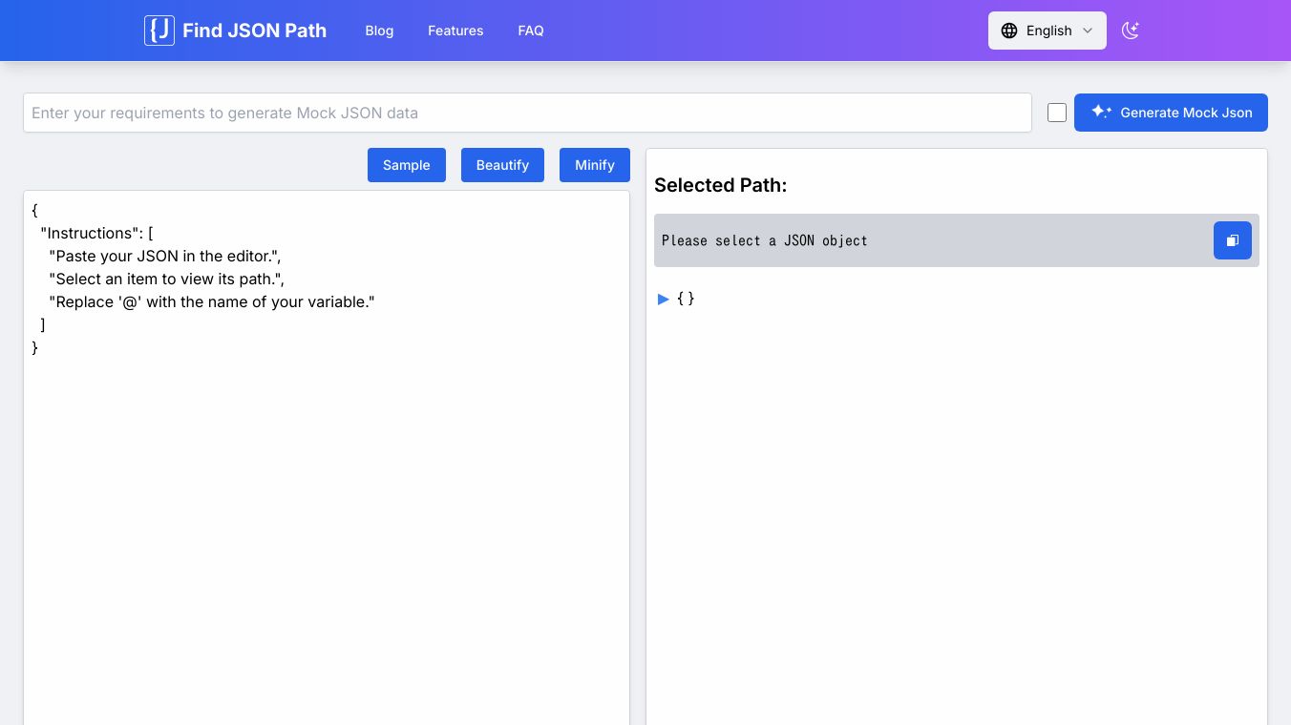Open the FAQ menu item
This screenshot has height=725, width=1291.
[x=531, y=31]
